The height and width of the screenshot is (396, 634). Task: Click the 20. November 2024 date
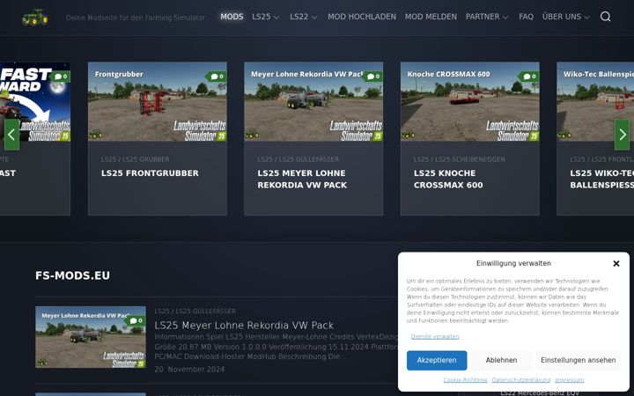coord(189,370)
